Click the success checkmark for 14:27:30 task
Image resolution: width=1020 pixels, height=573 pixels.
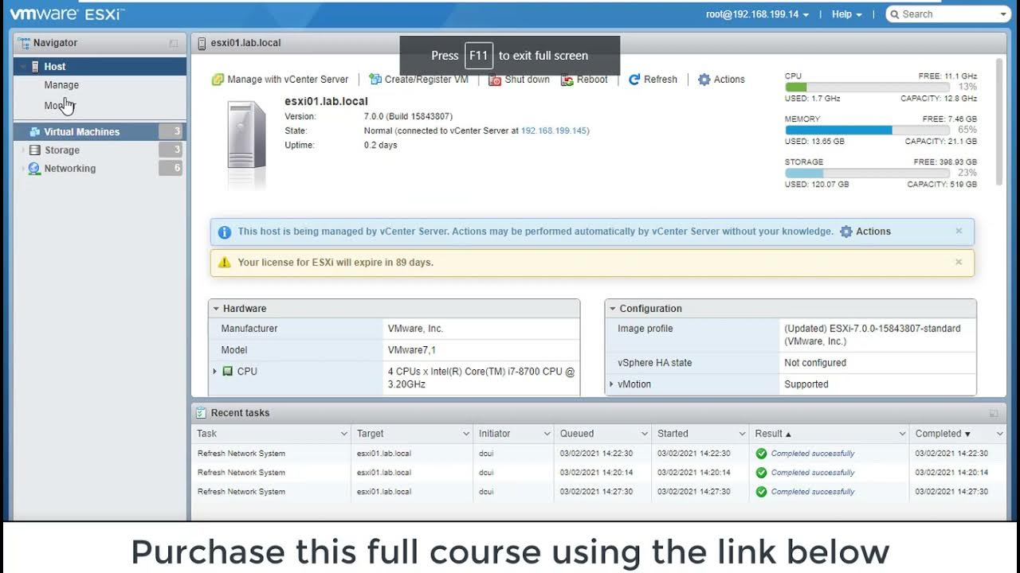(x=761, y=492)
